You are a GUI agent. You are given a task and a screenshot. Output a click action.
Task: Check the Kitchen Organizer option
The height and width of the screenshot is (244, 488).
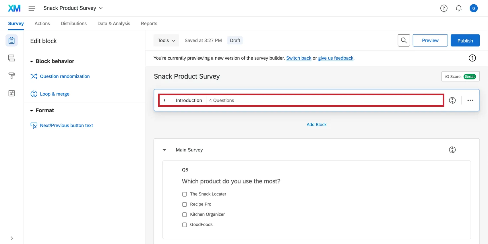point(185,214)
